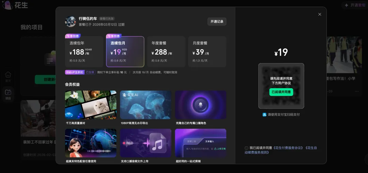Click the 超好用的一站式剪辑 benefit image
The height and width of the screenshot is (173, 368).
point(201,143)
